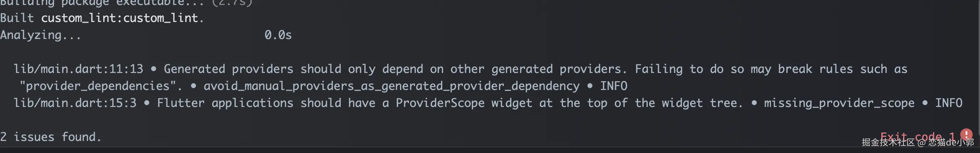The height and width of the screenshot is (153, 980).
Task: Select missing_provider_scope lint rule name
Action: point(839,103)
